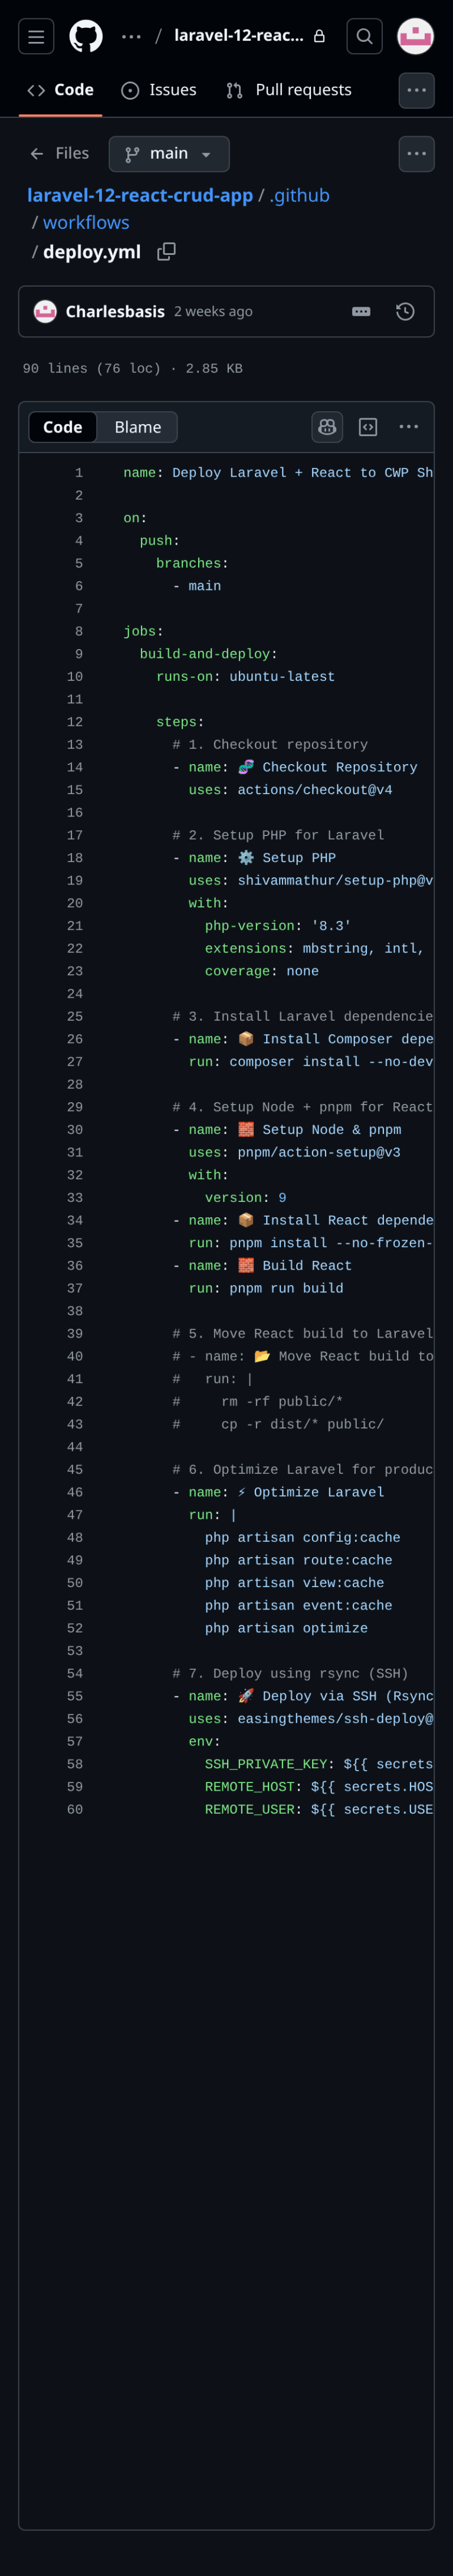Open the raw code symbol view icon

click(x=368, y=426)
